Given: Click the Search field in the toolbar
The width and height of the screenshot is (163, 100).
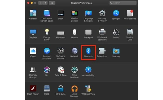Looking at the screenshot, I should coord(123,3).
